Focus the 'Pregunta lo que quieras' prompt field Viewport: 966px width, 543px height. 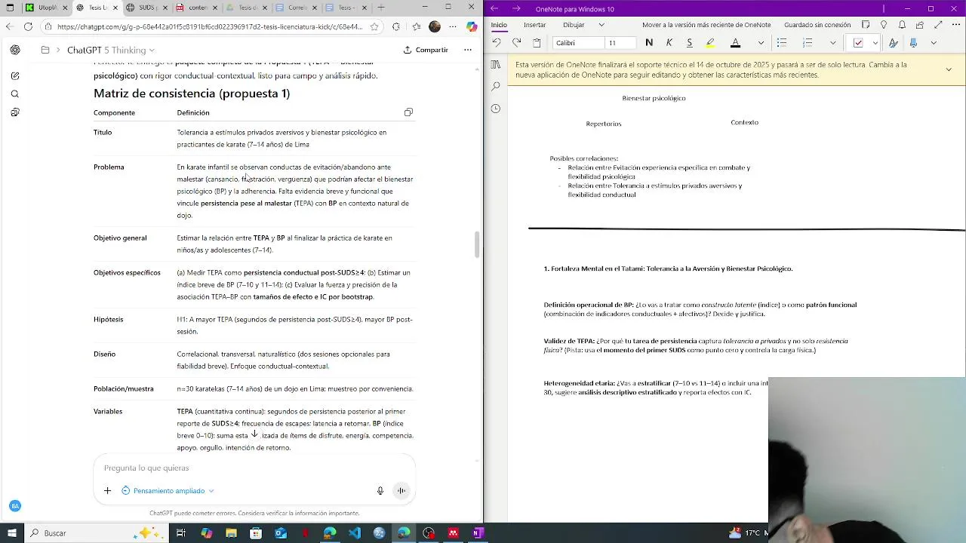(254, 468)
